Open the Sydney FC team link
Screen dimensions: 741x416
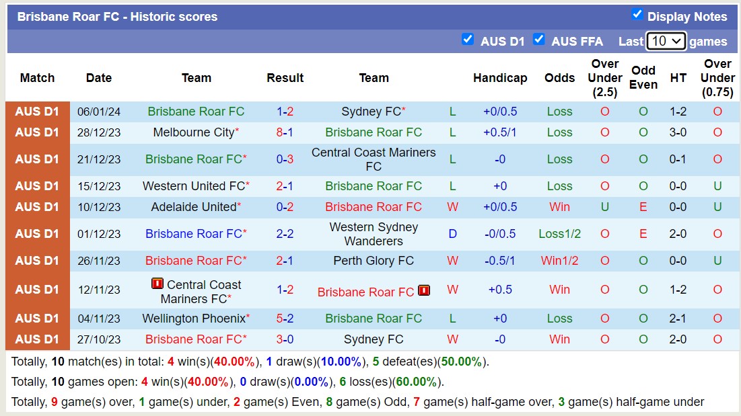371,112
